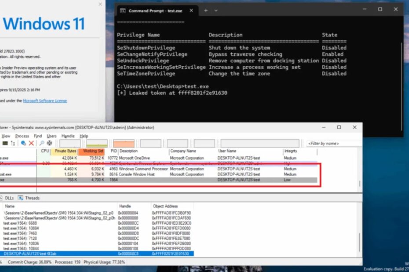The image size is (409, 272).
Task: Open the Command Prompt new-tab dropdown chevron
Action: (216, 11)
